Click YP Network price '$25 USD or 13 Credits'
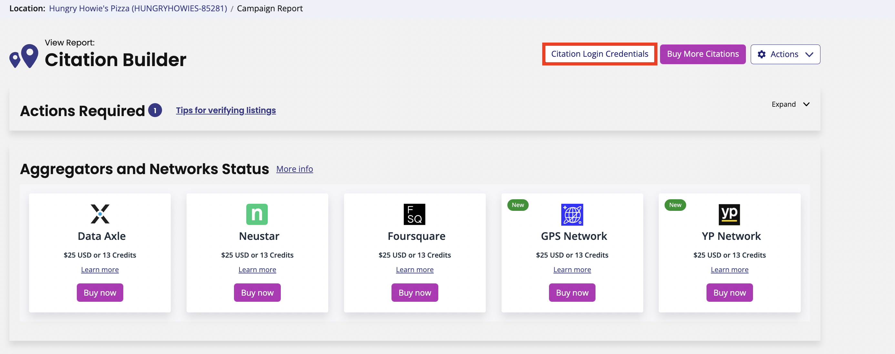Screen dimensions: 895x354 (x=729, y=255)
